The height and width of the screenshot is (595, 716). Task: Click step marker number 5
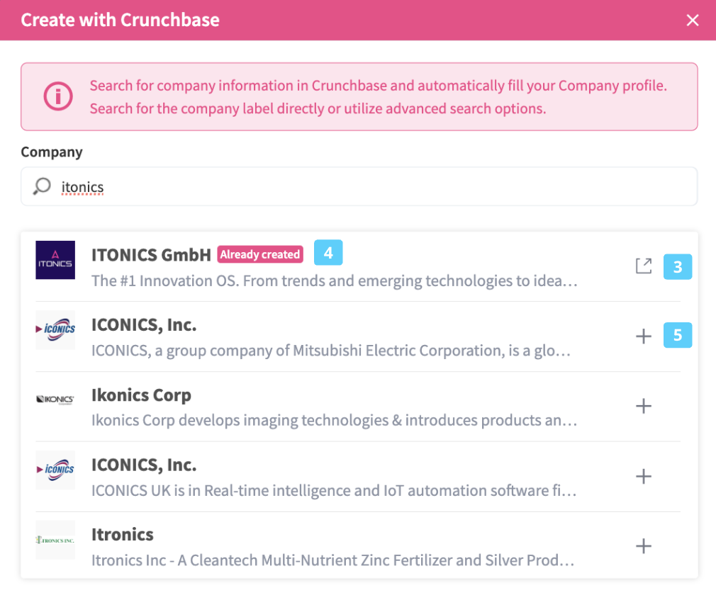(678, 335)
